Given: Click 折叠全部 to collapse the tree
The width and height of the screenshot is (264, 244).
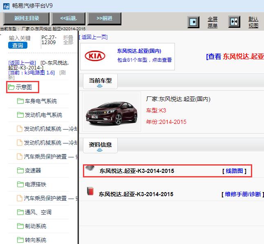Looking at the screenshot, I should point(68,40).
